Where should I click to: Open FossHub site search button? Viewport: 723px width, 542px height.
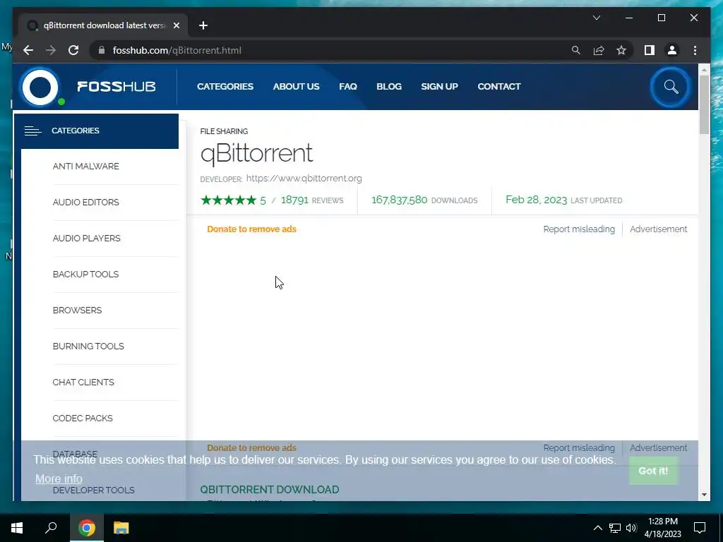click(x=671, y=87)
